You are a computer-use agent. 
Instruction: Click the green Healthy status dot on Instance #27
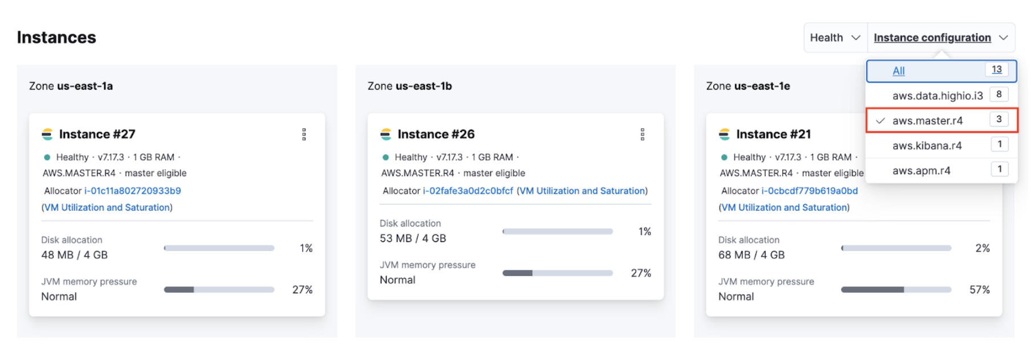click(46, 157)
